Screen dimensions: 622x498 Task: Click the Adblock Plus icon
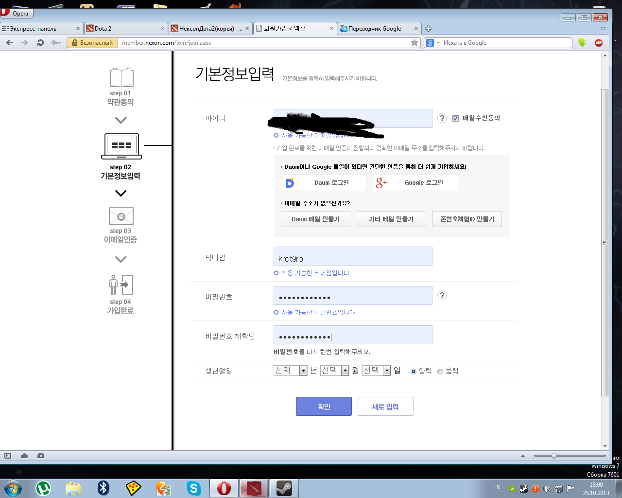[x=599, y=43]
